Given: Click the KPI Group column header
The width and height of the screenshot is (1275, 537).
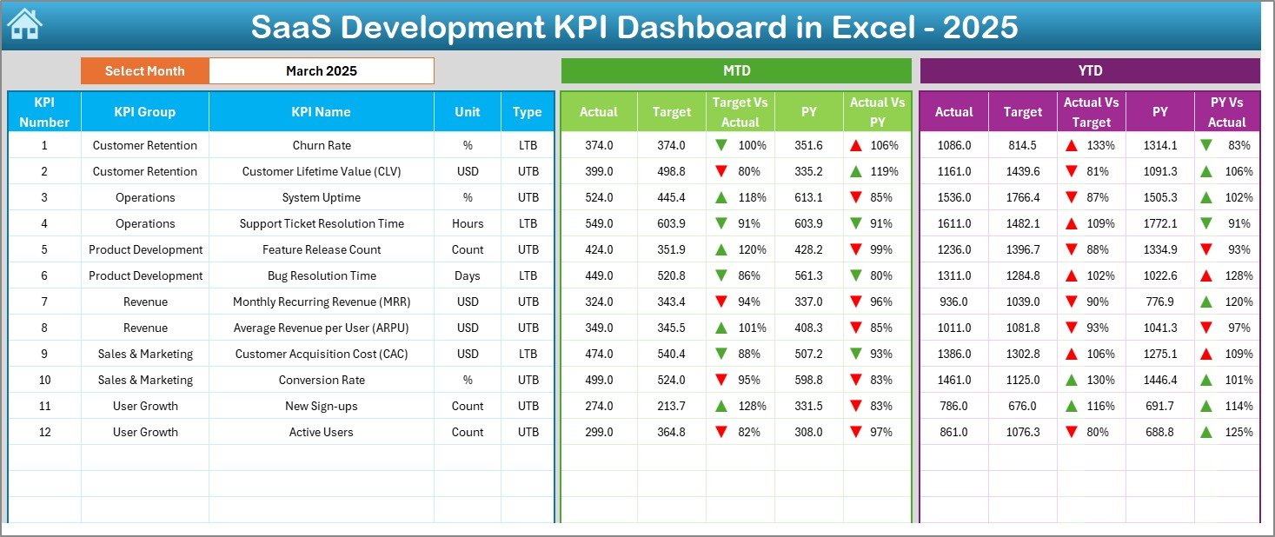Looking at the screenshot, I should (x=144, y=112).
